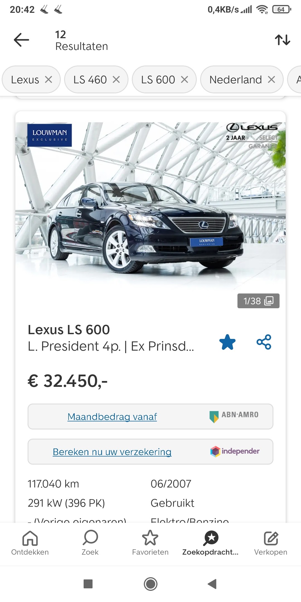Tap the Android home button

click(x=151, y=584)
